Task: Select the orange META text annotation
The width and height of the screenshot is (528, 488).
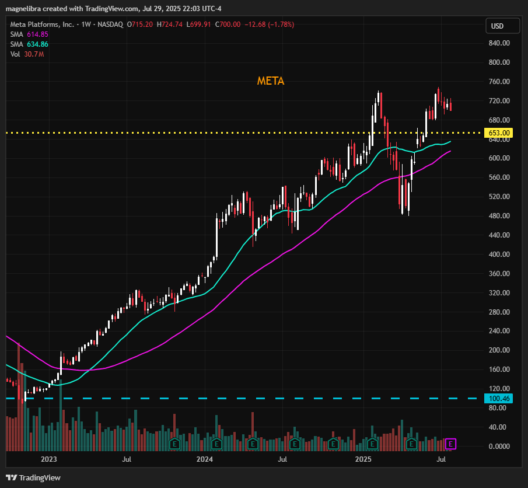Action: click(x=271, y=81)
